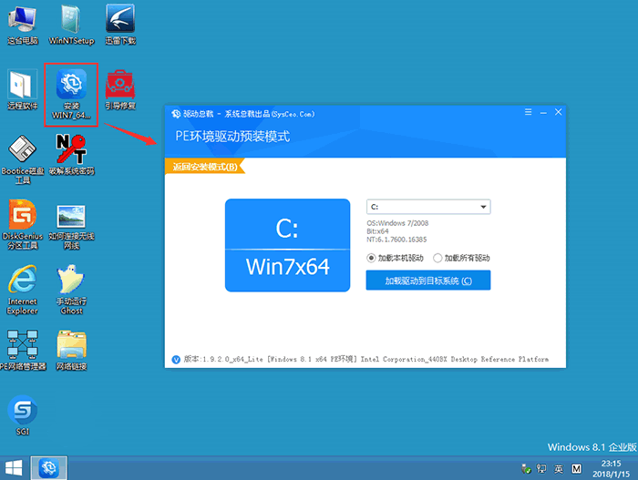This screenshot has width=638, height=480.
Task: Click the large C: Win7x64 tile
Action: (x=287, y=244)
